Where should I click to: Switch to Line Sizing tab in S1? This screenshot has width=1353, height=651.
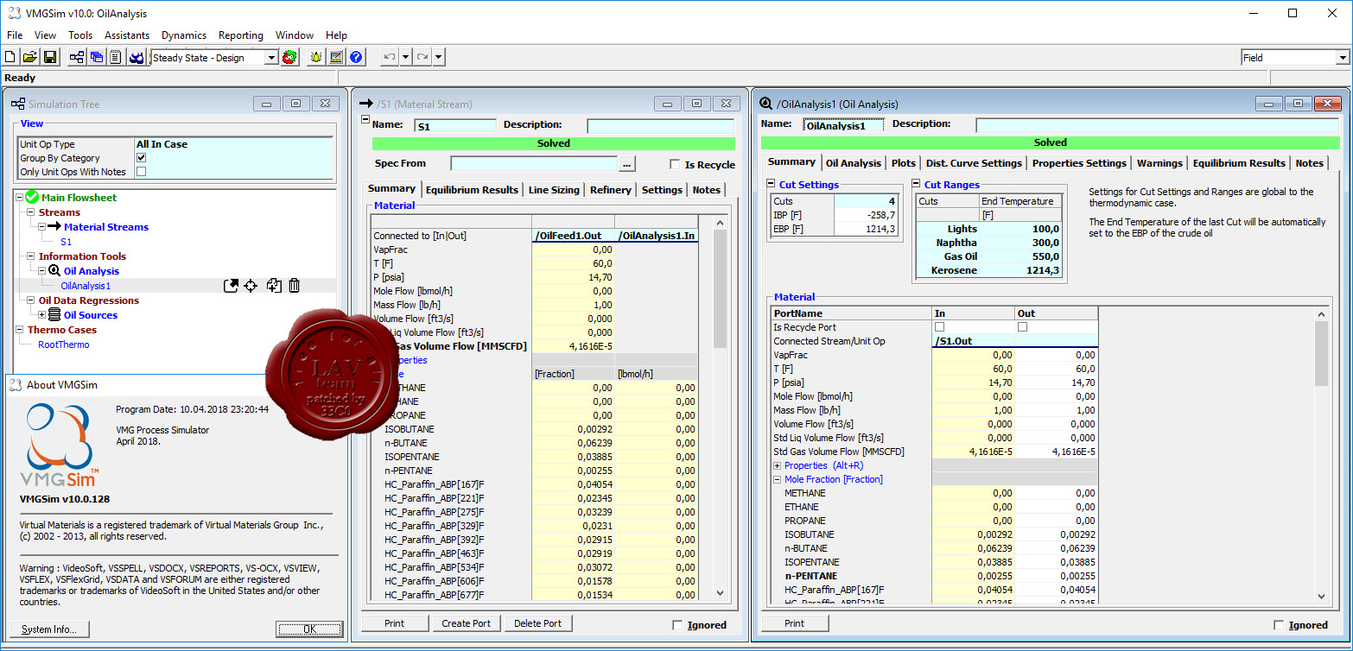[x=554, y=190]
